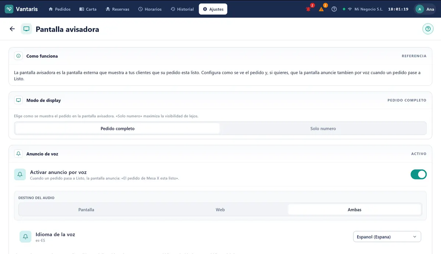Click the ACTIVO status label

pyautogui.click(x=419, y=154)
